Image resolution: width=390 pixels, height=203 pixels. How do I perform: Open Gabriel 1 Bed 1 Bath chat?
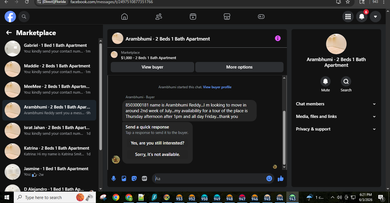[49, 49]
